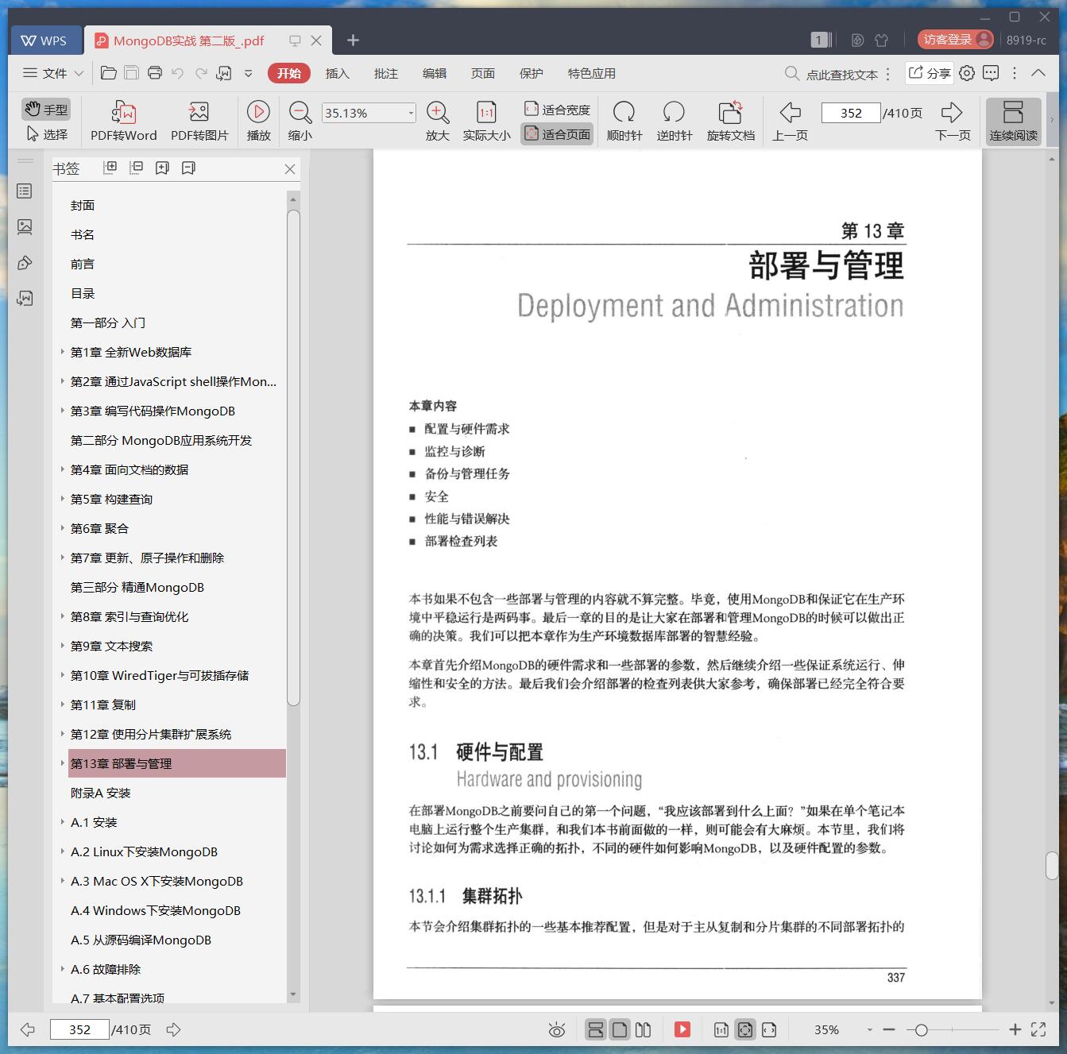Add a new bookmark icon
This screenshot has height=1054, width=1067.
[162, 168]
